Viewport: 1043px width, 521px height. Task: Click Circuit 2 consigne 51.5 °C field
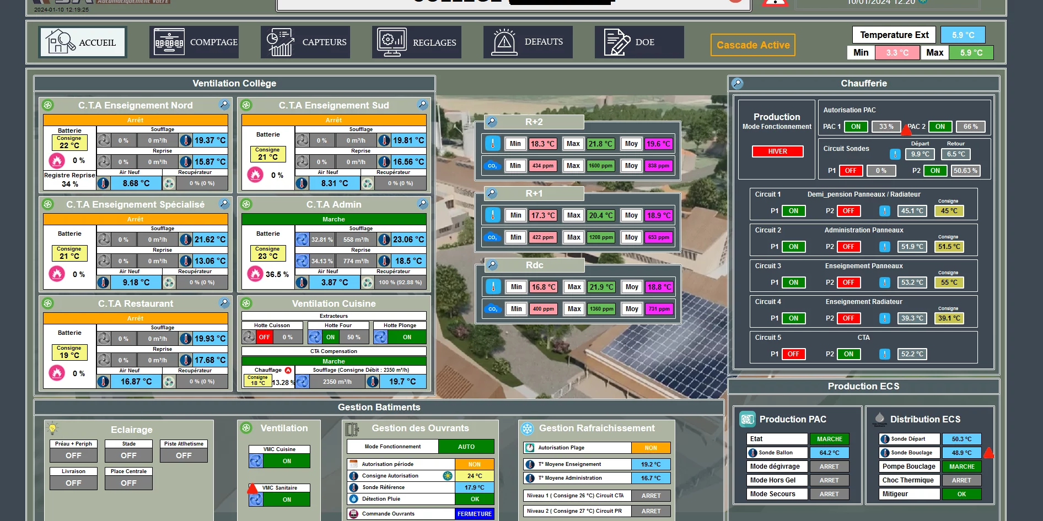[x=949, y=247]
